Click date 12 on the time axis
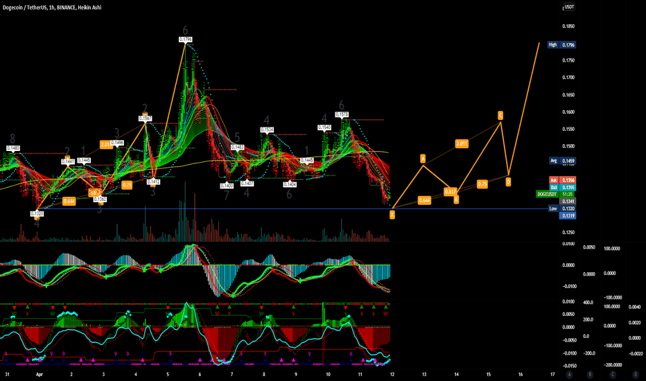 click(x=392, y=374)
